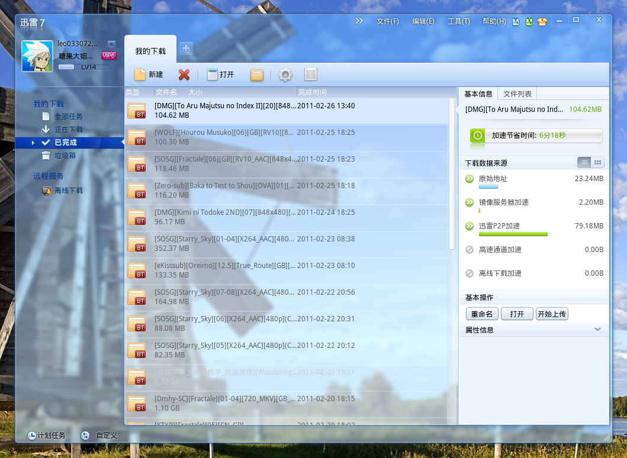Switch data source view to grid mode
The height and width of the screenshot is (458, 627).
tap(597, 163)
